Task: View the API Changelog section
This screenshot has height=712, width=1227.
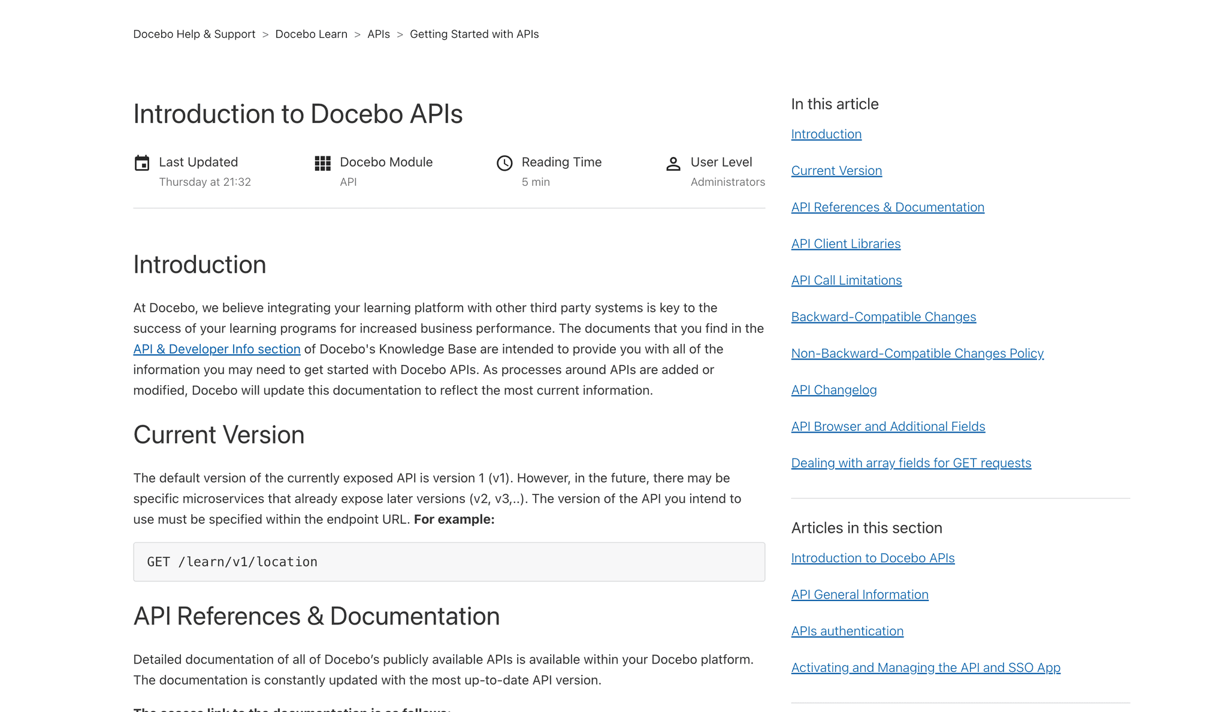Action: pyautogui.click(x=834, y=390)
